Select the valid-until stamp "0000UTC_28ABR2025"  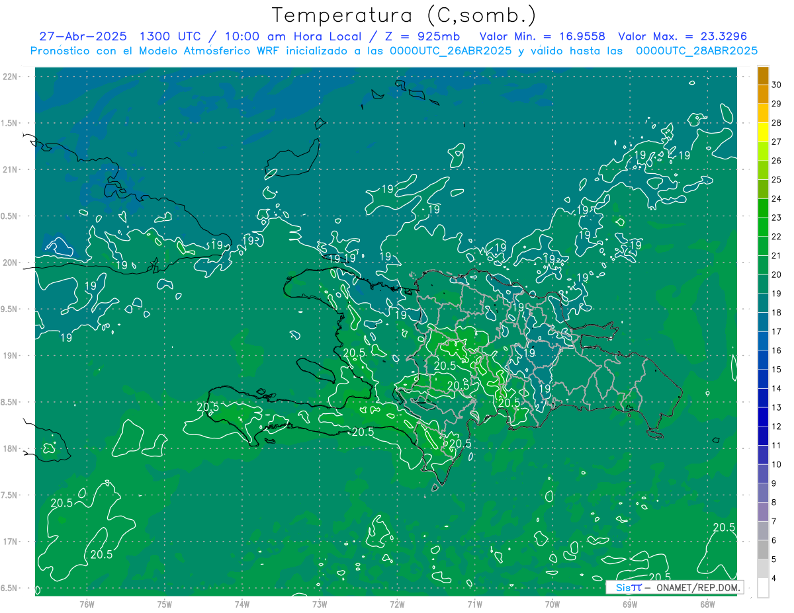tap(696, 51)
